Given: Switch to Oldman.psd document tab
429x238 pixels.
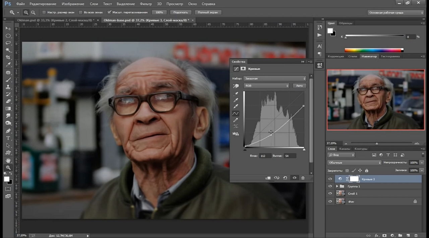Looking at the screenshot, I should [56, 20].
